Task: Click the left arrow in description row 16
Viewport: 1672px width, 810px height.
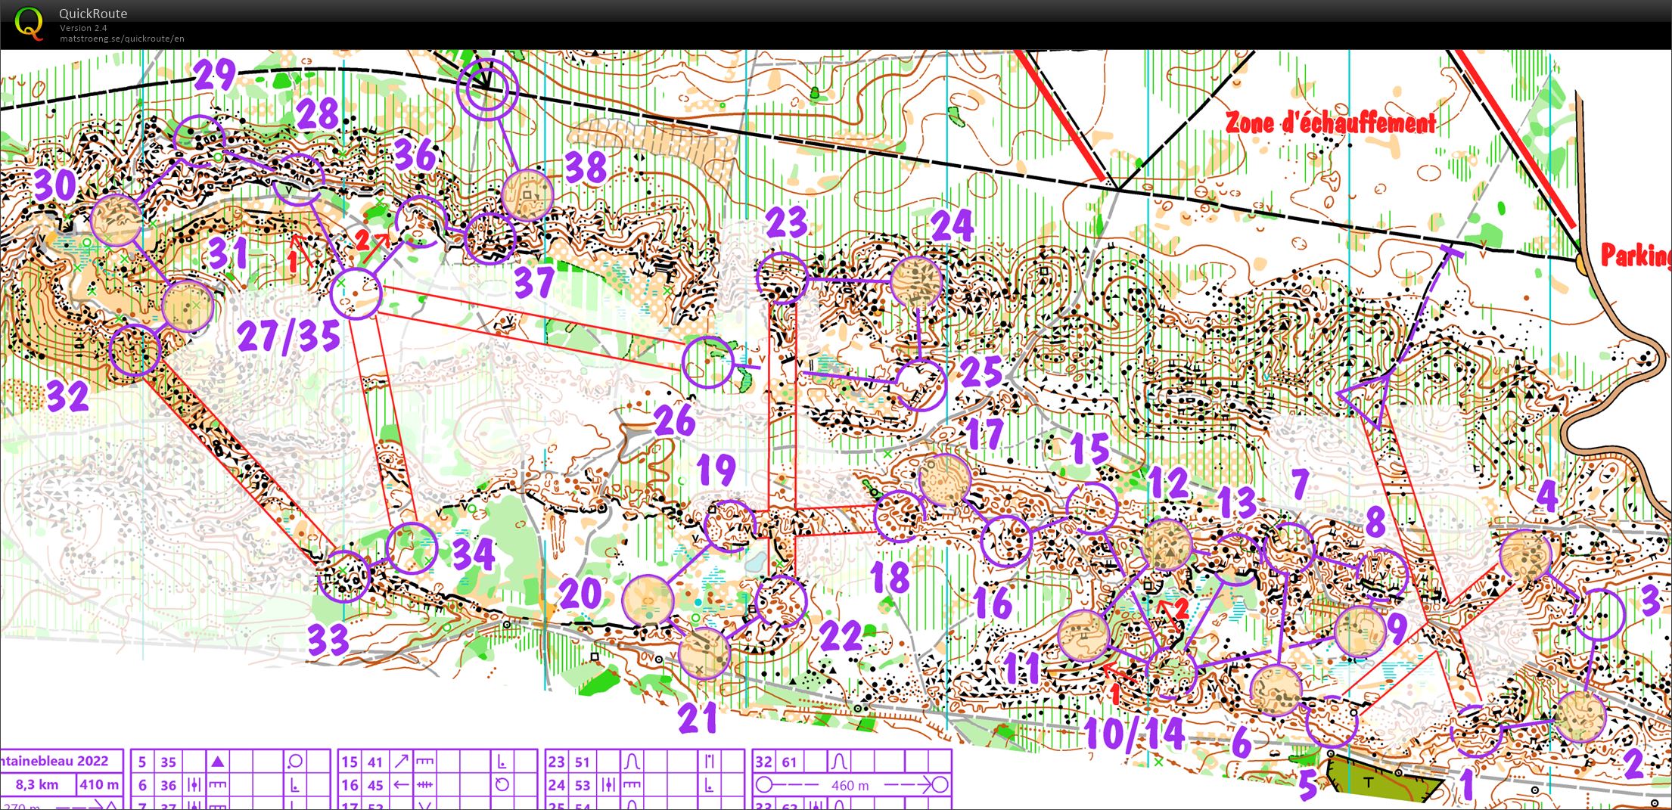Action: 402,786
